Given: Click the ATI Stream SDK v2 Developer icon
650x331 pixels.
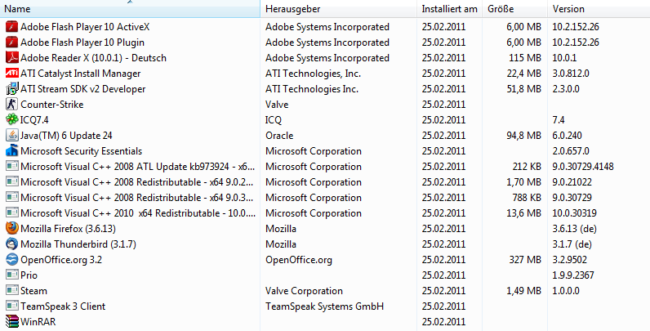Looking at the screenshot, I should coord(12,89).
